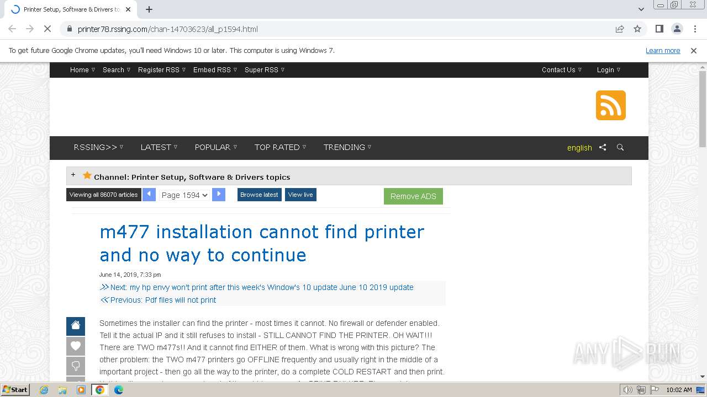Open RSSING>> navigation menu

[98, 147]
